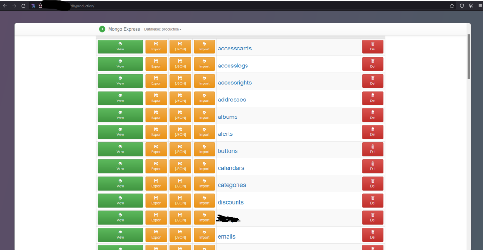Image resolution: width=483 pixels, height=250 pixels.
Task: View the categories collection
Action: point(120,183)
